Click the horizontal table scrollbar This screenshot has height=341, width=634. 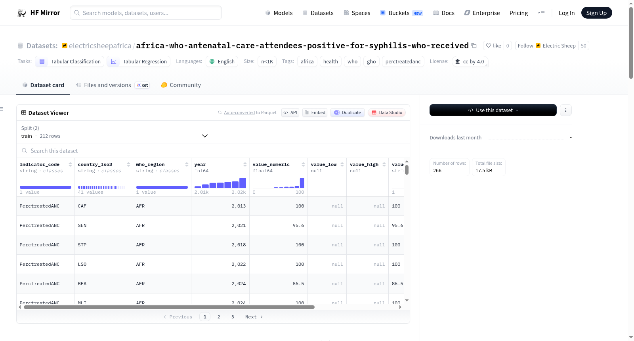click(x=169, y=307)
